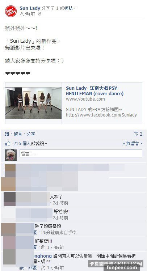
Task: Focus the 留言 comment input box
Action: point(81,153)
